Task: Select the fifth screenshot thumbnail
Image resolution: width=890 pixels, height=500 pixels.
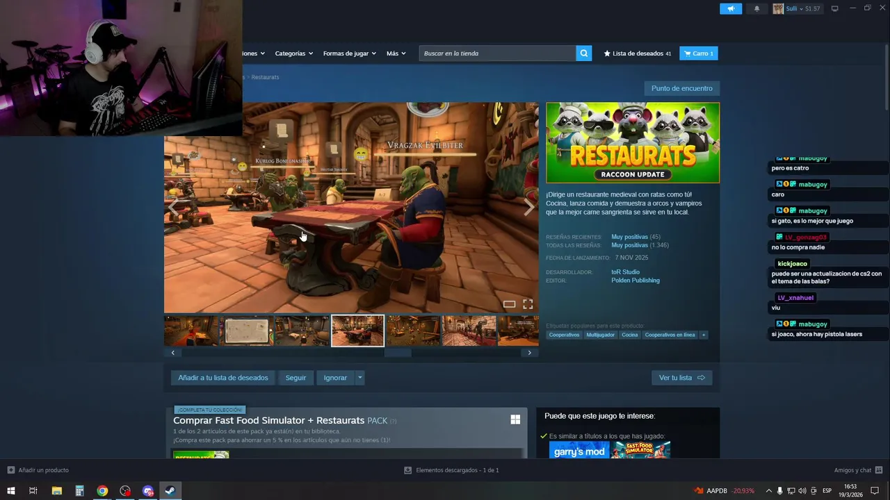Action: (x=414, y=331)
